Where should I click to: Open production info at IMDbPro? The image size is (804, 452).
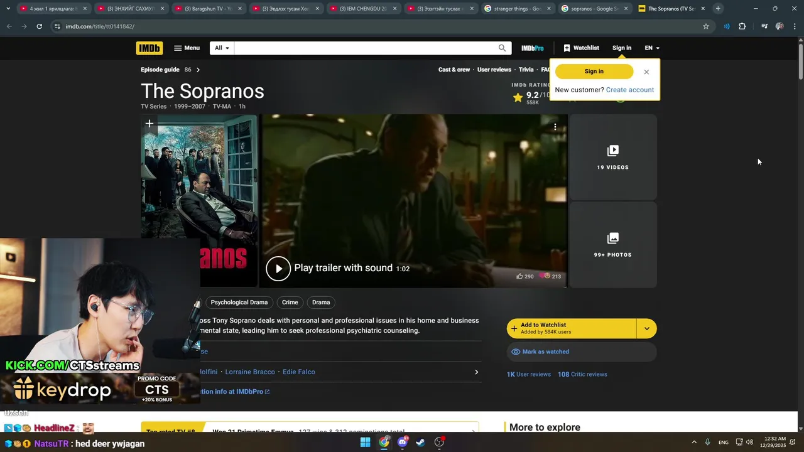pos(235,392)
